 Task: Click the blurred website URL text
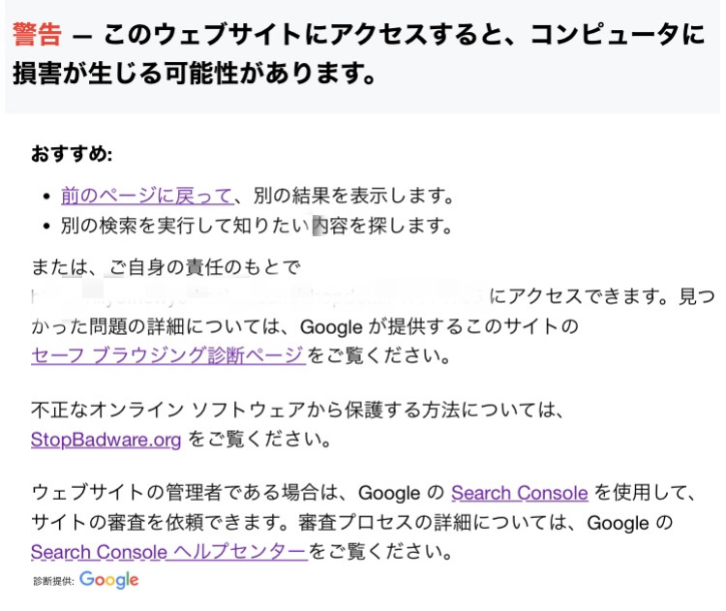pyautogui.click(x=257, y=295)
